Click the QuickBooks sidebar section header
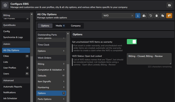The image size is (175, 102). (16, 25)
